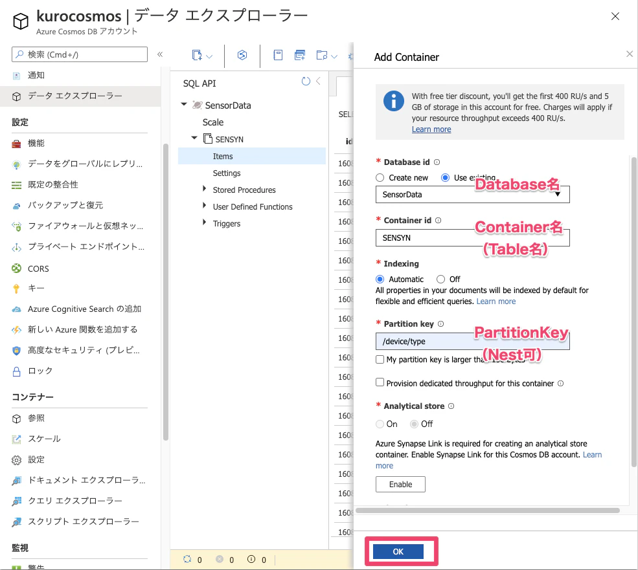Viewport: 638px width, 570px height.
Task: Check Provision dedicated throughput checkbox
Action: click(x=380, y=382)
